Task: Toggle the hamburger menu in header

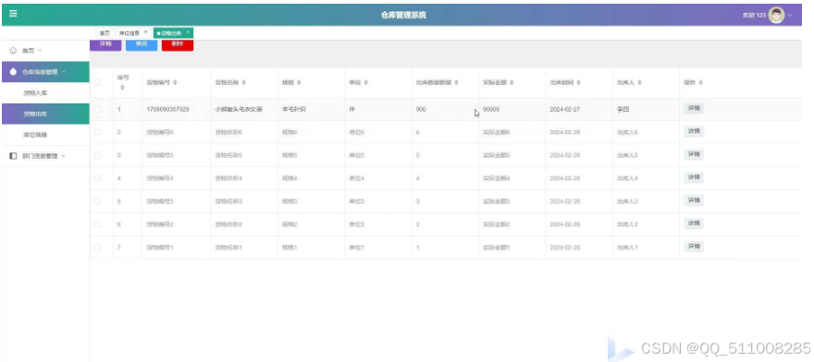Action: 13,14
